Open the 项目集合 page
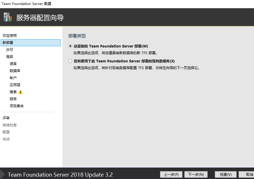The width and height of the screenshot is (254, 179). [17, 106]
